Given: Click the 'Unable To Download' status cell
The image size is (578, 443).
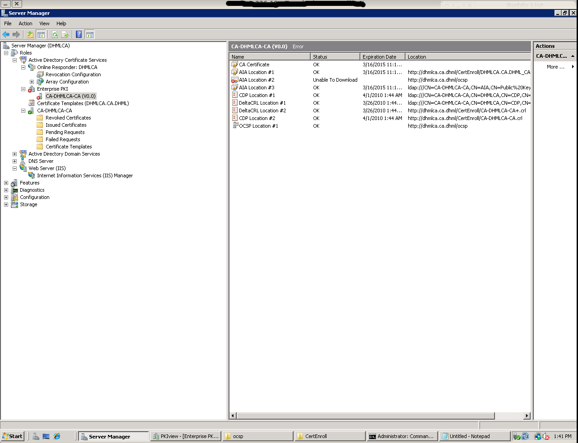Looking at the screenshot, I should [335, 80].
